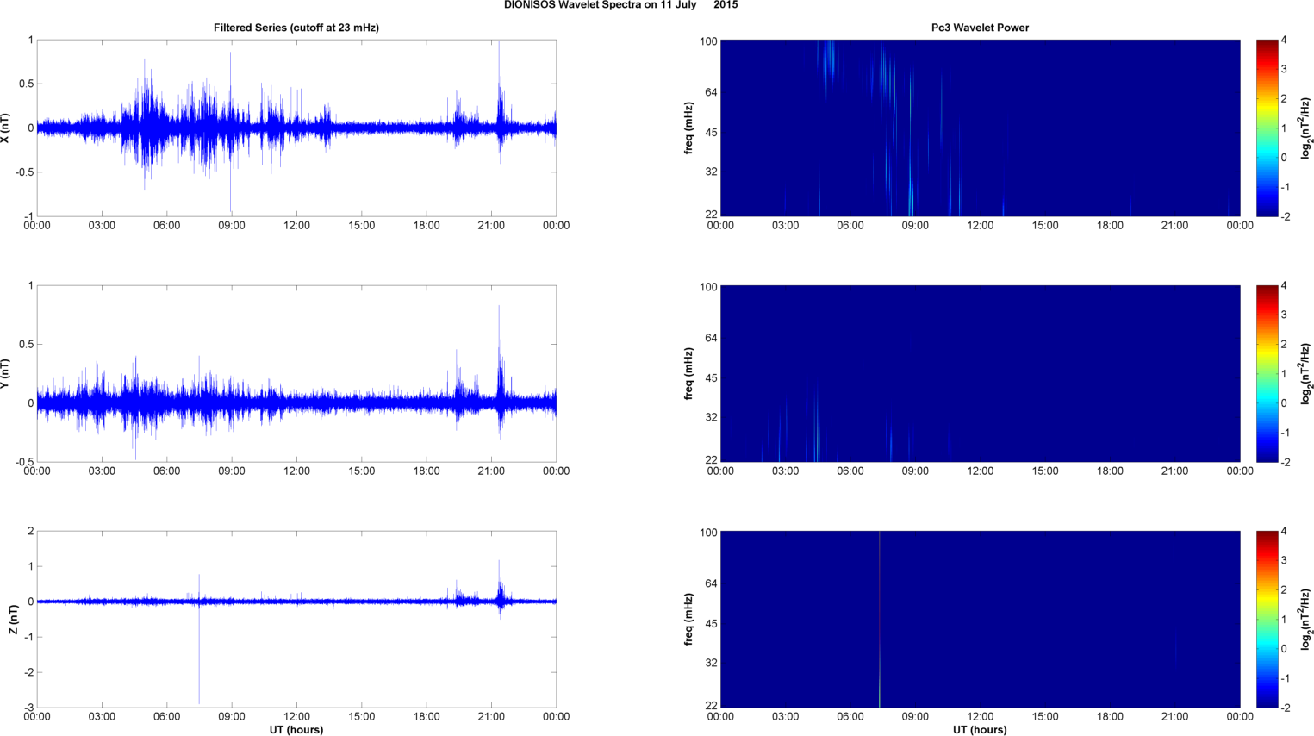Image resolution: width=1314 pixels, height=736 pixels.
Task: Click the log2(nT²/Hz) label of the top colorbar
Action: tap(1306, 128)
